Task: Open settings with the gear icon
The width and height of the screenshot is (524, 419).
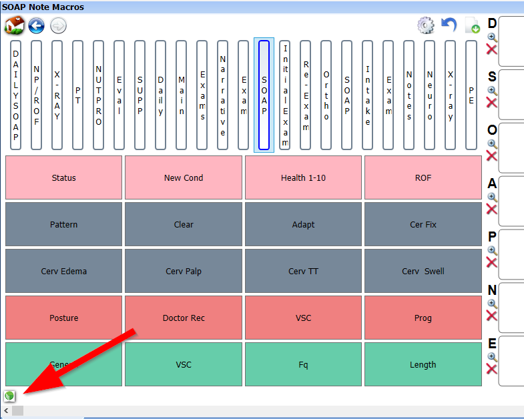Action: tap(425, 26)
